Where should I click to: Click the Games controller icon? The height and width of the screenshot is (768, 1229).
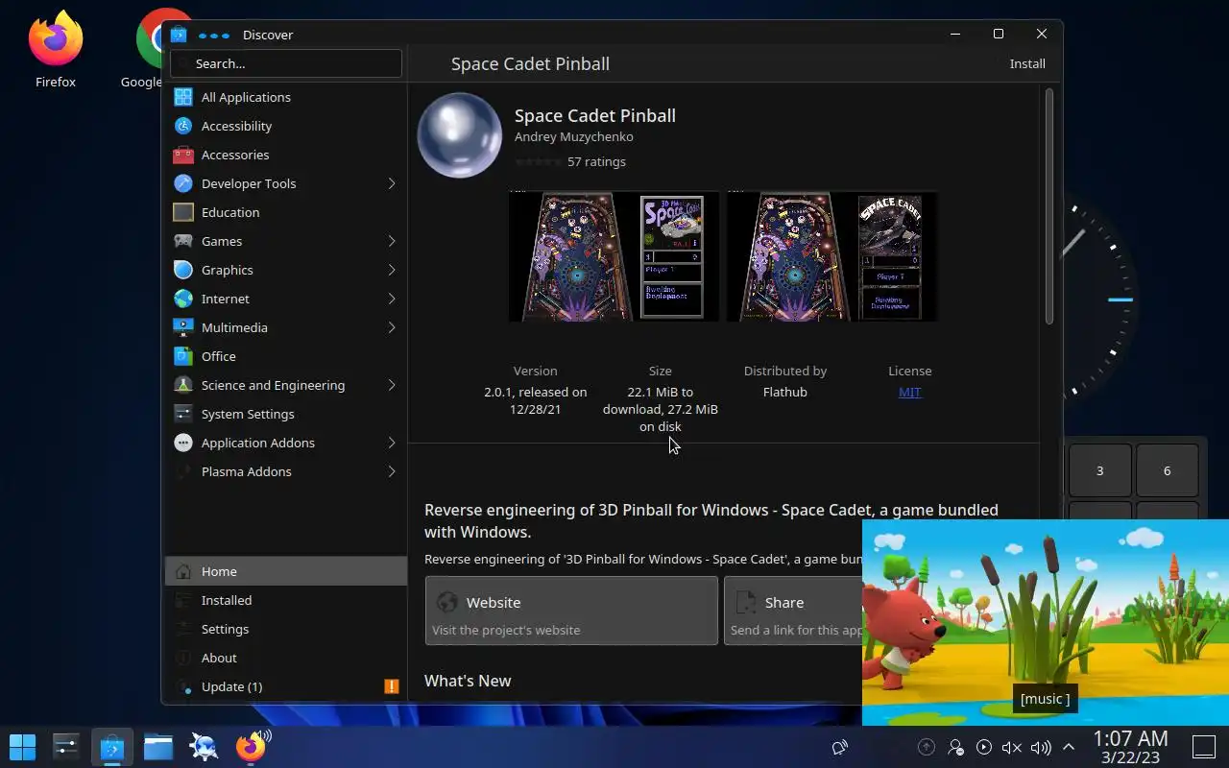[x=183, y=241]
